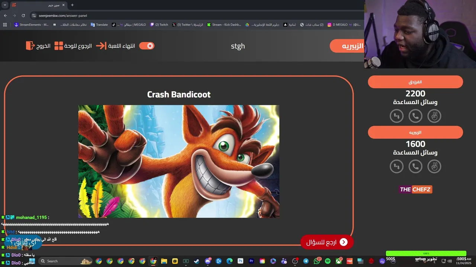476x267 pixels.
Task: Open the Xbox app from the taskbar
Action: 339,261
